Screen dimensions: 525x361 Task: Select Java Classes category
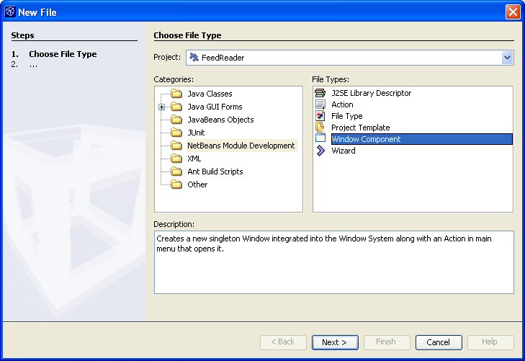point(210,94)
